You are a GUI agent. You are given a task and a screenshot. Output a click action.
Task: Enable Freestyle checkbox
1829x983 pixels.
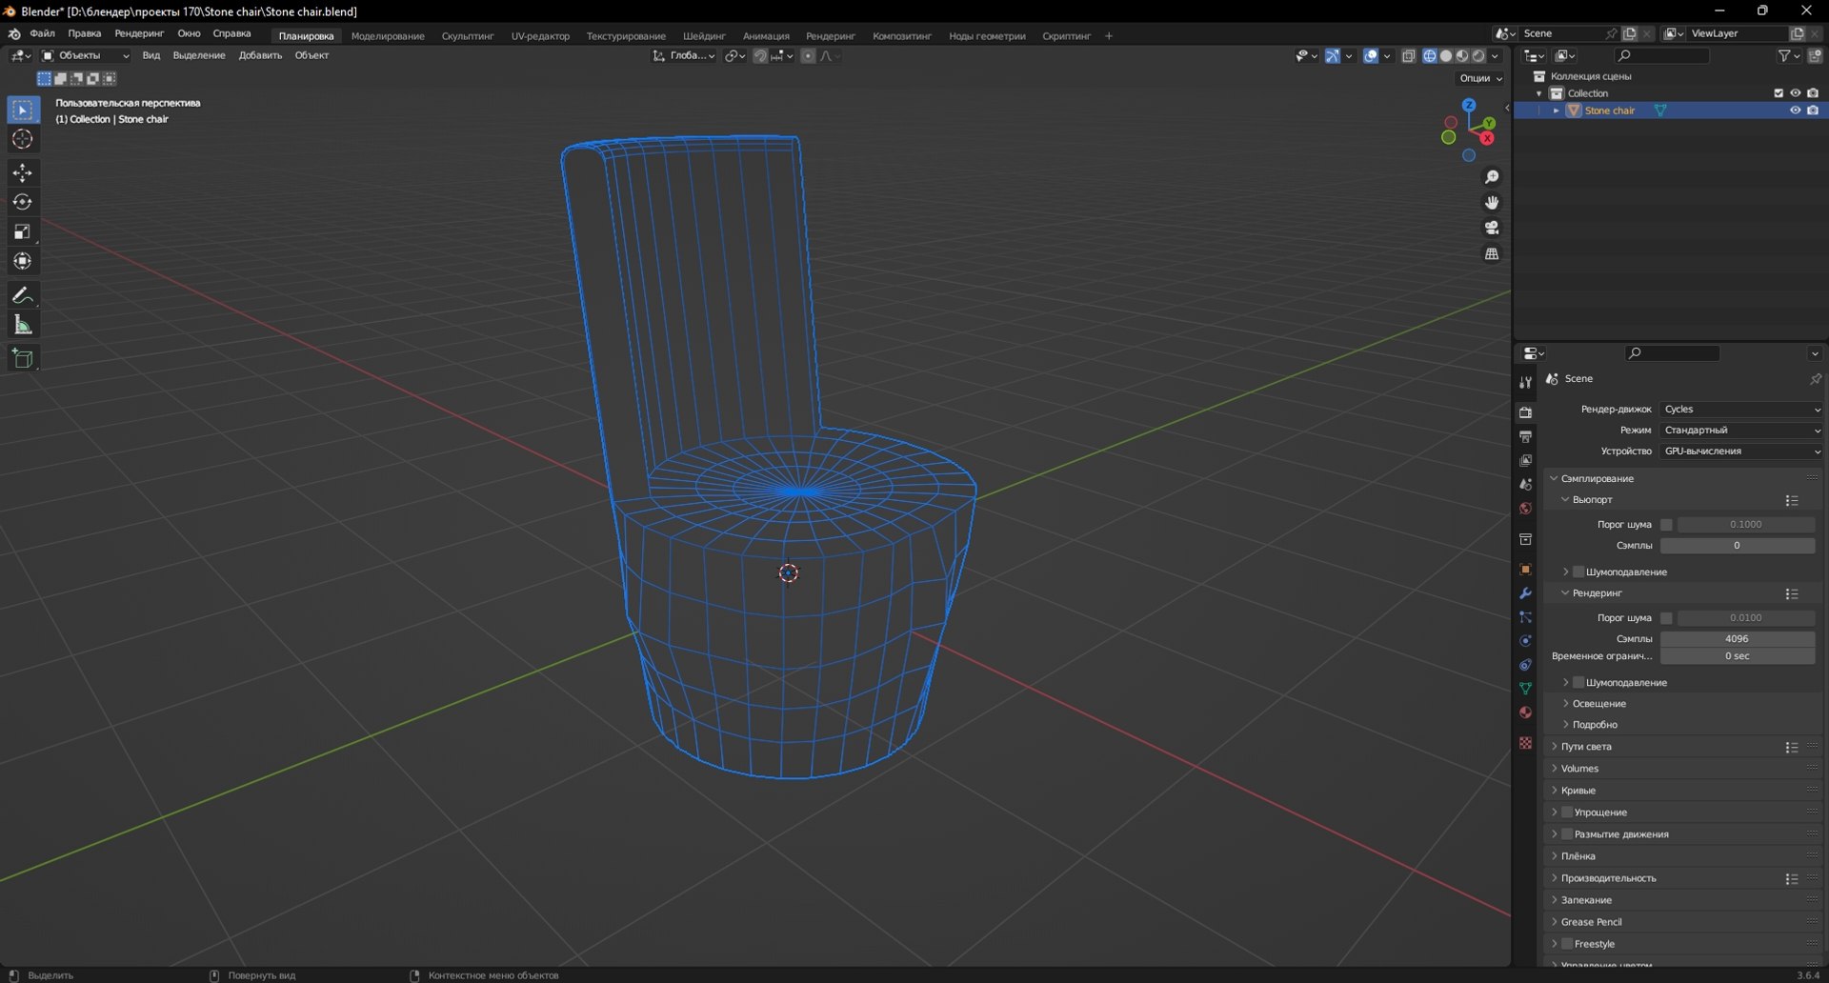(x=1567, y=944)
